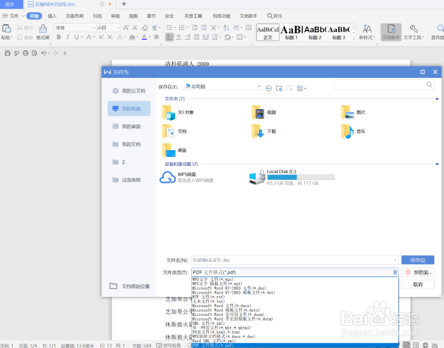
Task: Click the bold formatting icon
Action: point(59,37)
